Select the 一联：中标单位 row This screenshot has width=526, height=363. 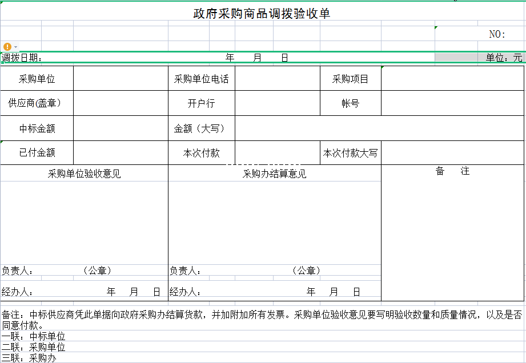pos(34,337)
